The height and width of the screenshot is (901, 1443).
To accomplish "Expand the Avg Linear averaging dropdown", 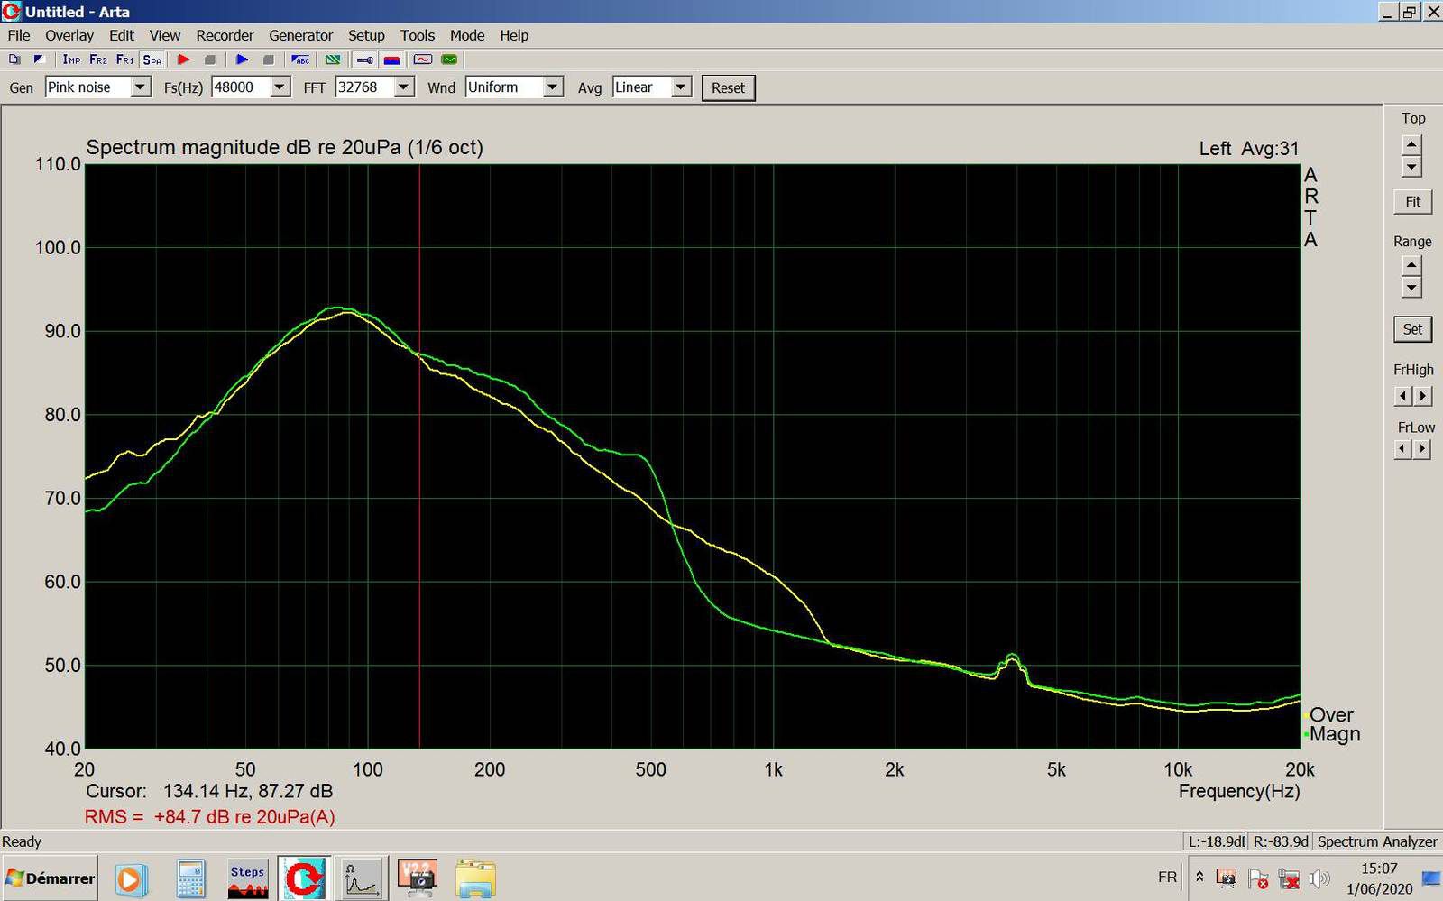I will [x=682, y=87].
